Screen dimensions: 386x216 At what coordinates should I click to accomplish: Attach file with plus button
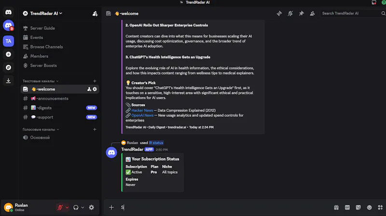(x=111, y=207)
